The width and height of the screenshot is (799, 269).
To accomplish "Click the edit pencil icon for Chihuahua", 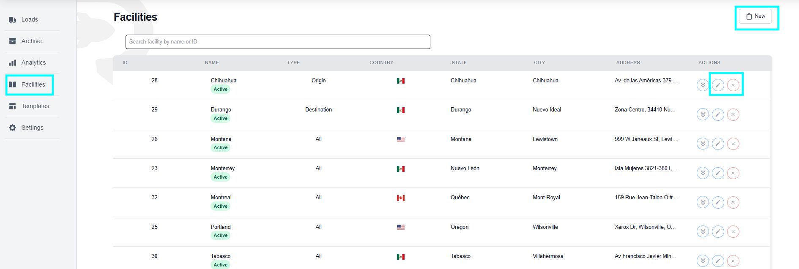I will (x=718, y=85).
